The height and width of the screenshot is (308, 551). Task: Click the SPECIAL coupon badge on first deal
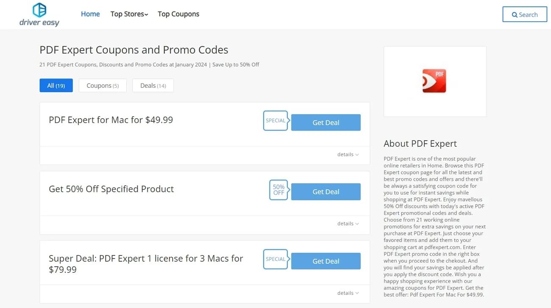275,120
